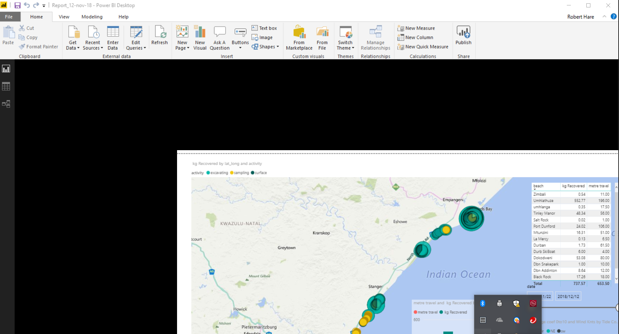Screen dimensions: 619x334
Task: Switch to the View ribbon tab
Action: (x=64, y=16)
